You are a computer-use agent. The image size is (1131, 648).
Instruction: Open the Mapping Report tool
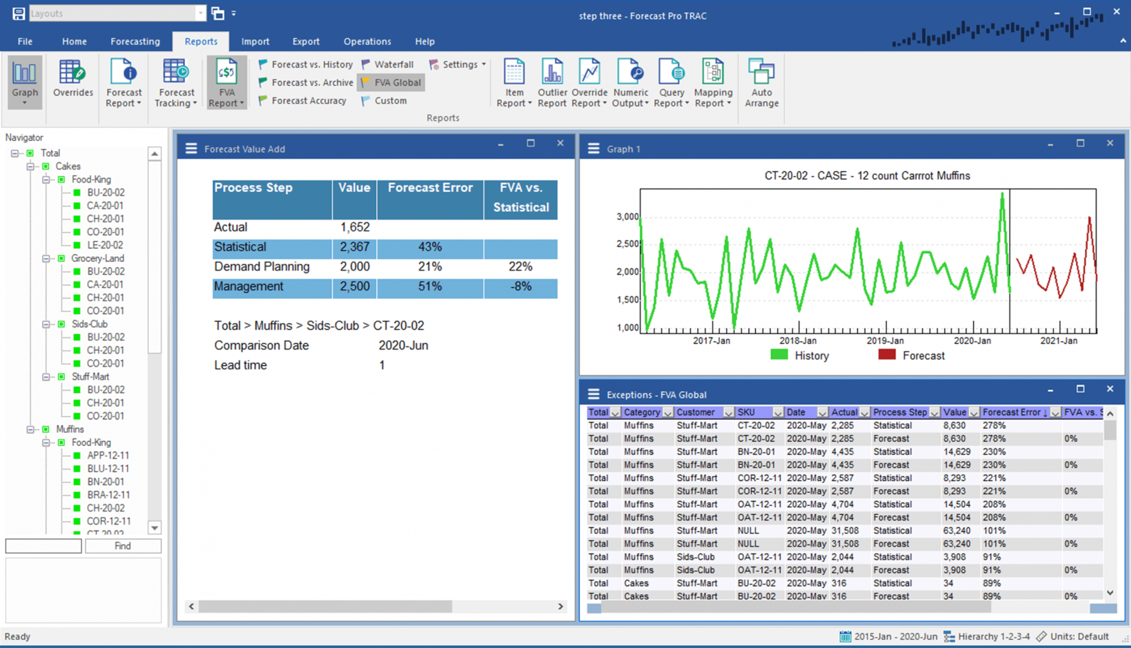713,82
